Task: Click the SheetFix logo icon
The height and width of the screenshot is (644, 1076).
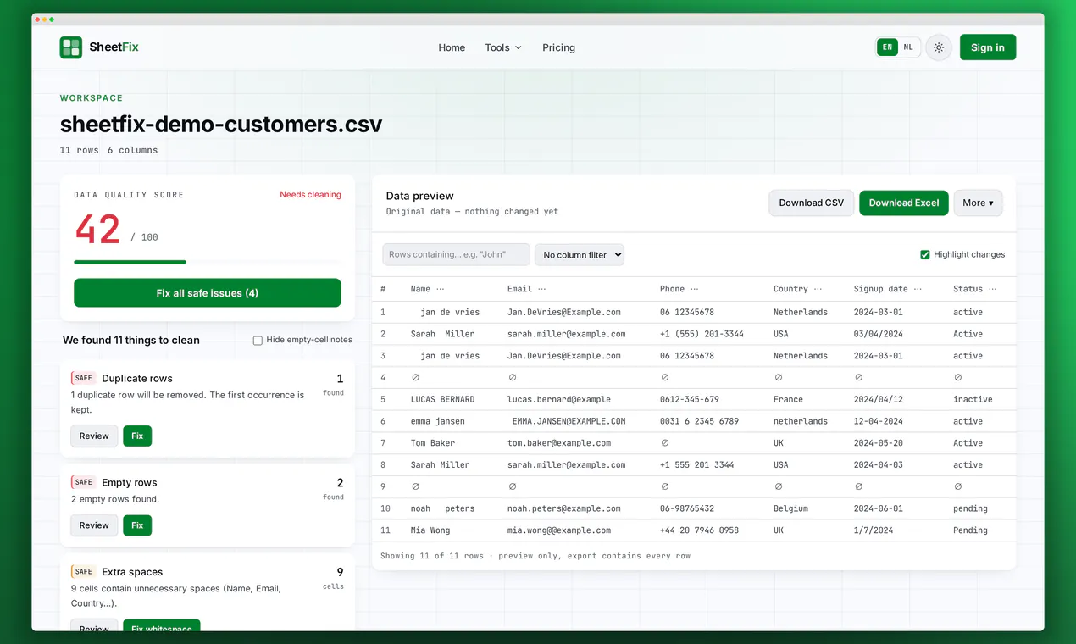Action: pos(71,47)
